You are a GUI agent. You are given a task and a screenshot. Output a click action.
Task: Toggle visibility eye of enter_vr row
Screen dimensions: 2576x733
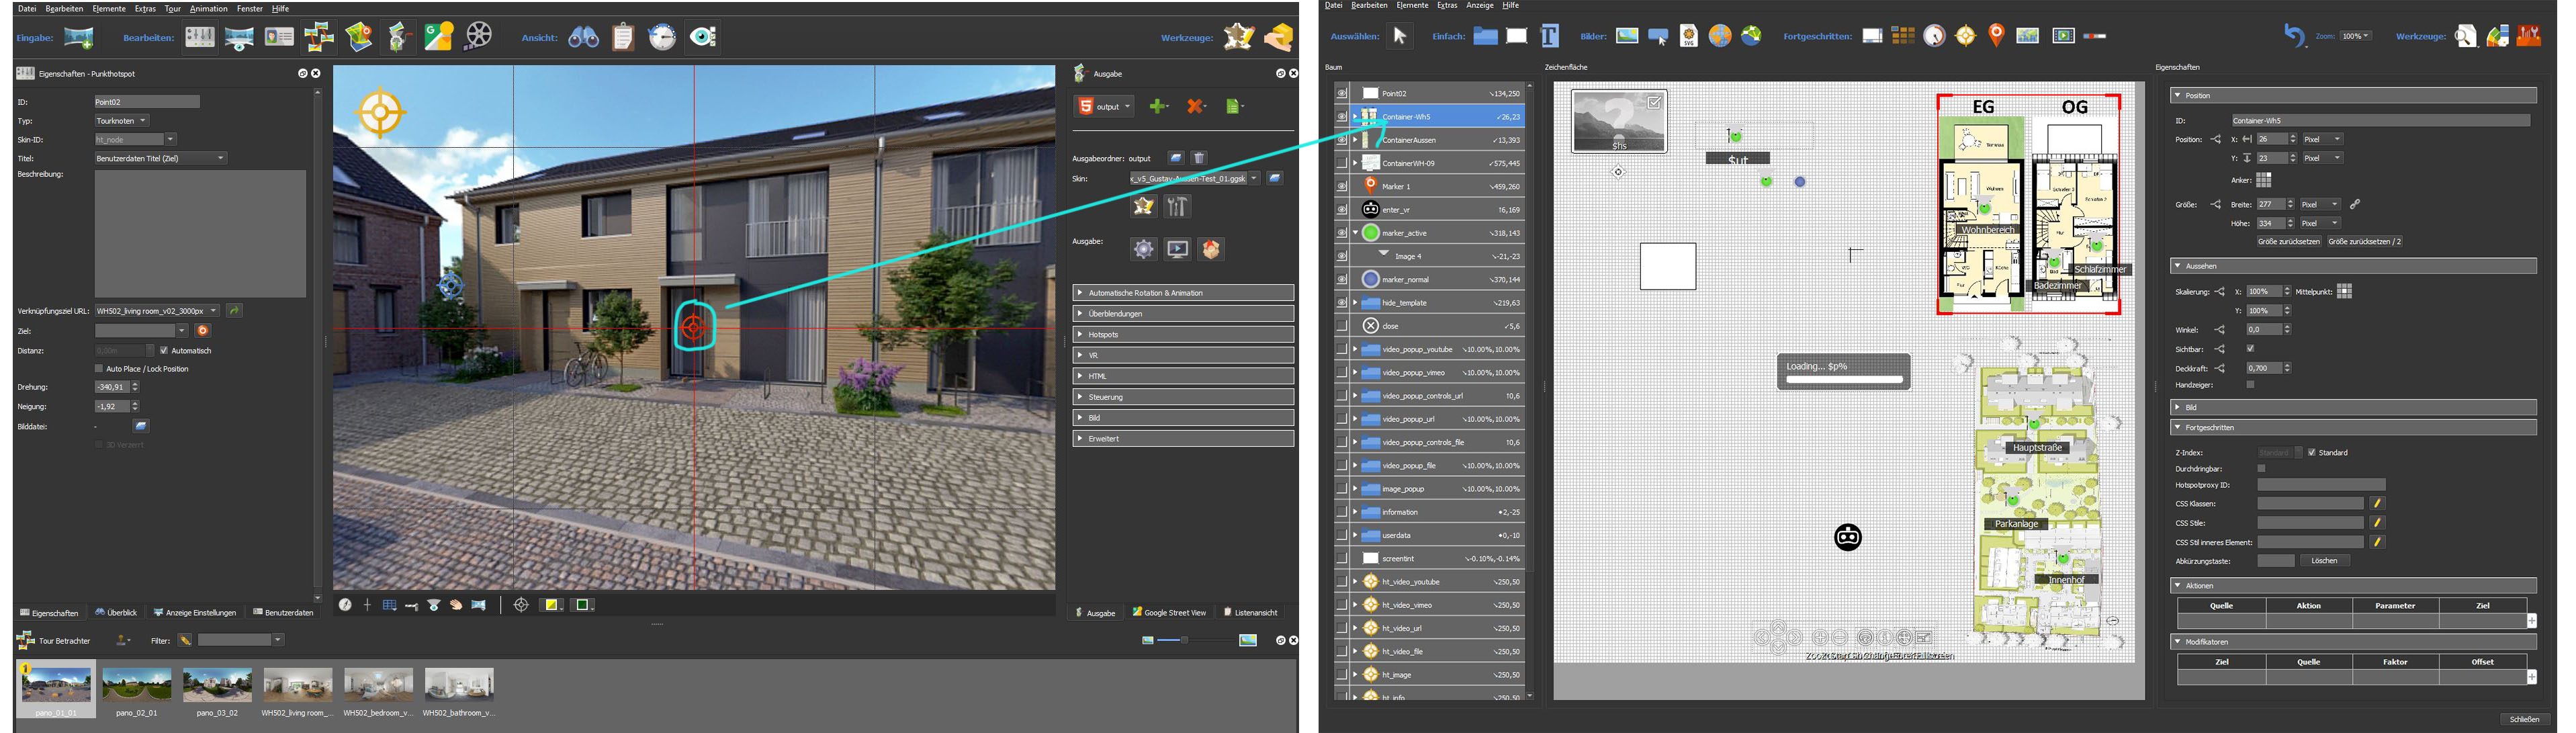[x=1341, y=210]
